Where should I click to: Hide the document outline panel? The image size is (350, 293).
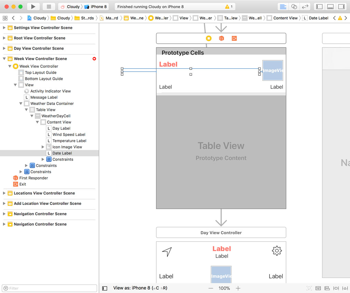[105, 288]
